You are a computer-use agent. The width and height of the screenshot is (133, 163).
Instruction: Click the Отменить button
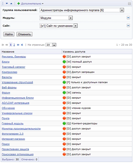pos(24,34)
